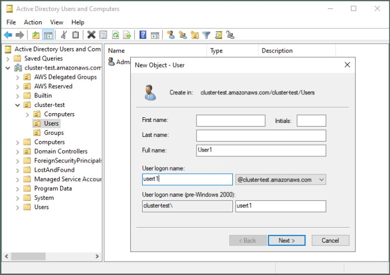Toggle the Show/Hide Console Tree icon

pyautogui.click(x=48, y=35)
